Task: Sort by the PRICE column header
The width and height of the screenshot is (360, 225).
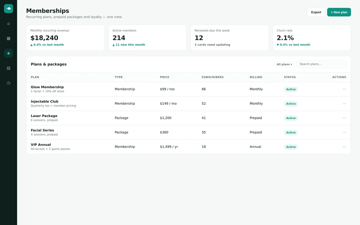Action: coord(165,77)
